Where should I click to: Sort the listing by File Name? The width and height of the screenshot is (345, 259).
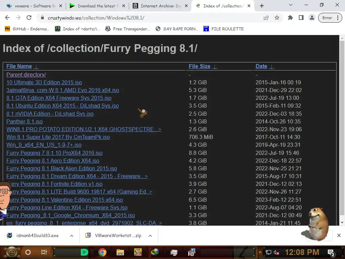tap(19, 66)
